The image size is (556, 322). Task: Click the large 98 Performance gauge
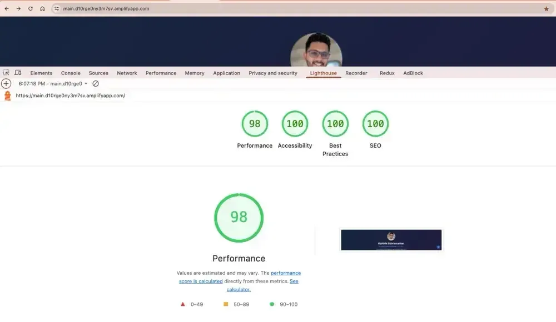(x=239, y=218)
